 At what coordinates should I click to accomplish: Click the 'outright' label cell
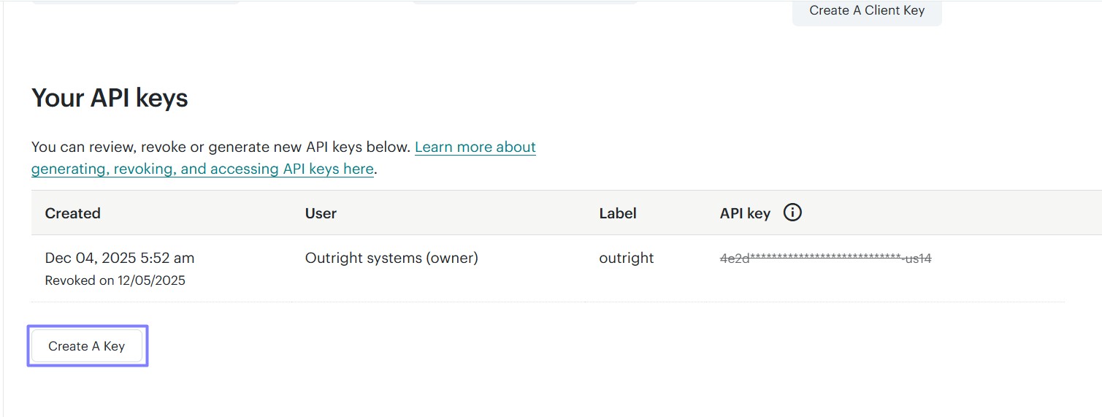[627, 258]
